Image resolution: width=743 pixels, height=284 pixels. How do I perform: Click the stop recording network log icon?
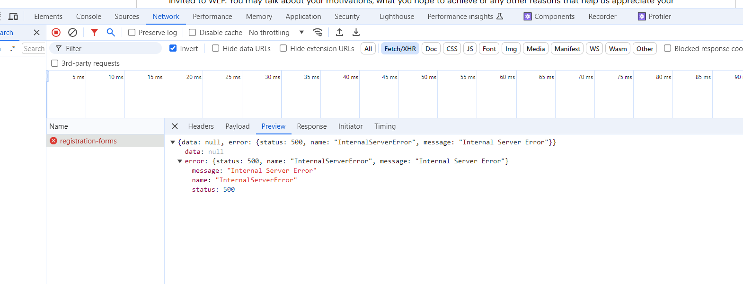tap(56, 33)
